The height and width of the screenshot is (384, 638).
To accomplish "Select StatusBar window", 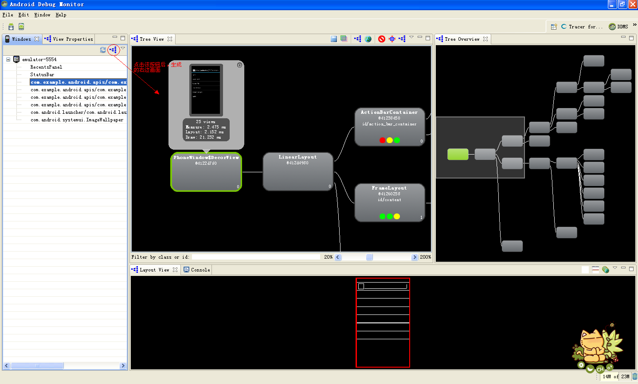I will [42, 74].
